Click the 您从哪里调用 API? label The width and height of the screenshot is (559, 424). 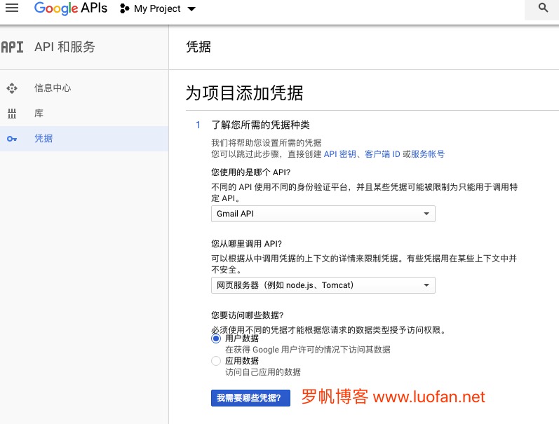246,244
